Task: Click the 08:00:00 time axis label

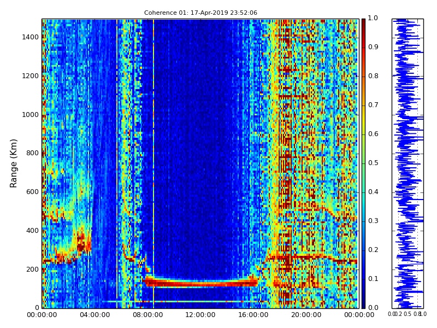Action: (147, 315)
